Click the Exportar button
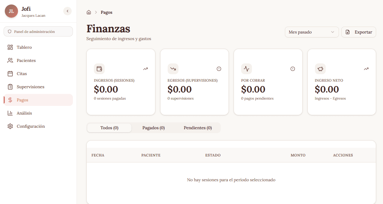The height and width of the screenshot is (204, 383). pos(358,32)
